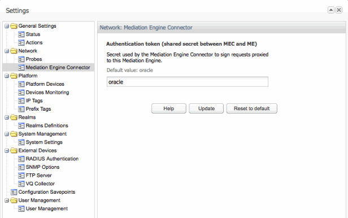Open FTP Server settings
Viewport: 348px width, 218px height.
38,176
